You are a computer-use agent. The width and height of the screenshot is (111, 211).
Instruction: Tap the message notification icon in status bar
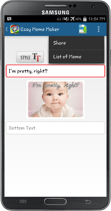point(9,19)
